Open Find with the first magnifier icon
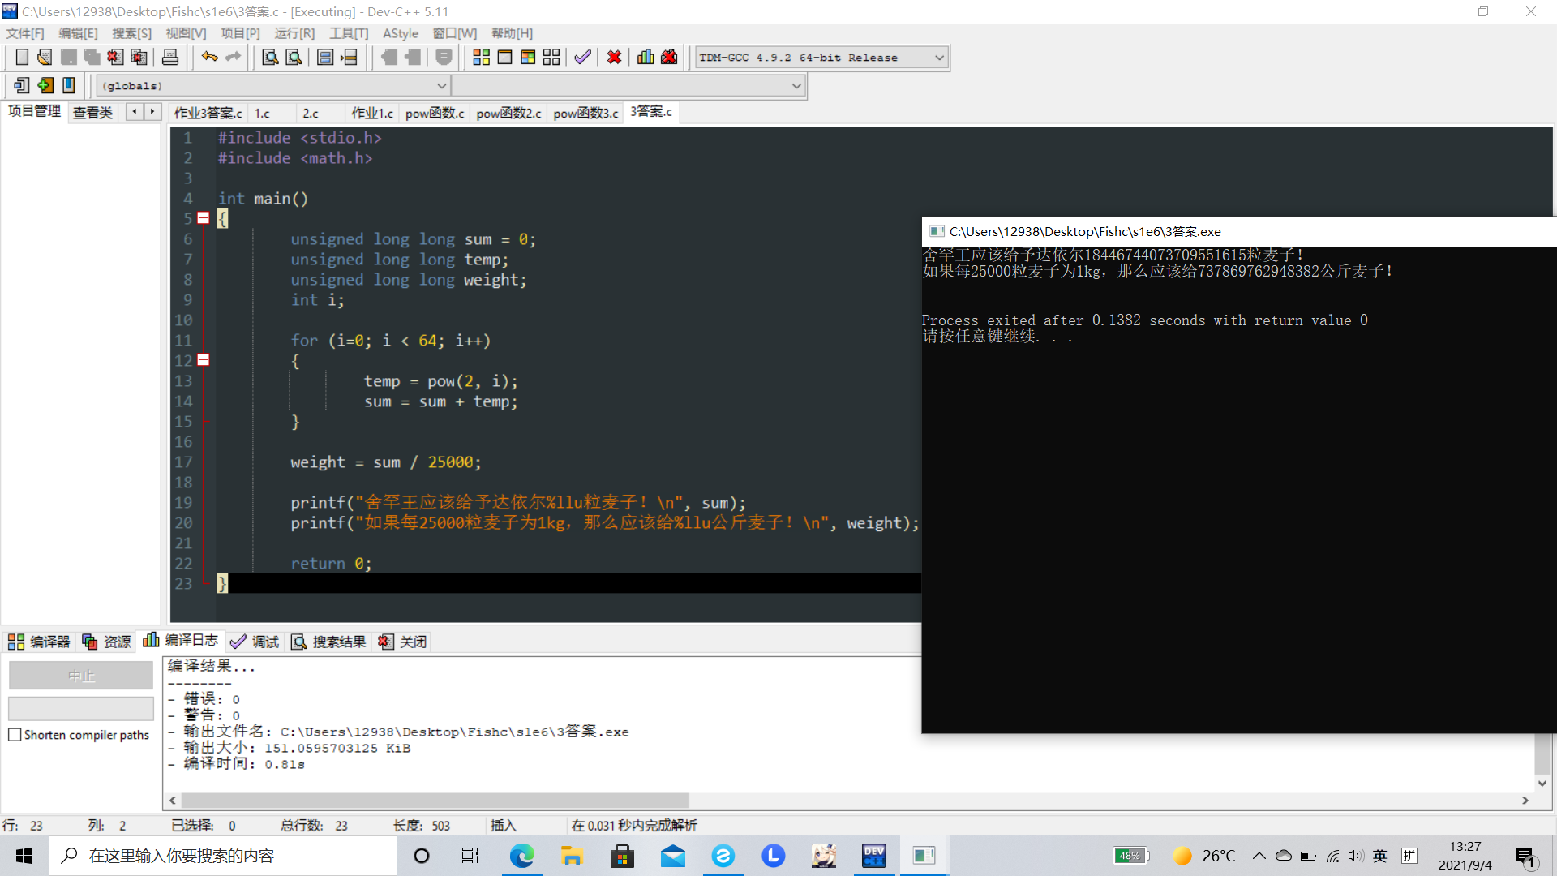 [x=270, y=58]
